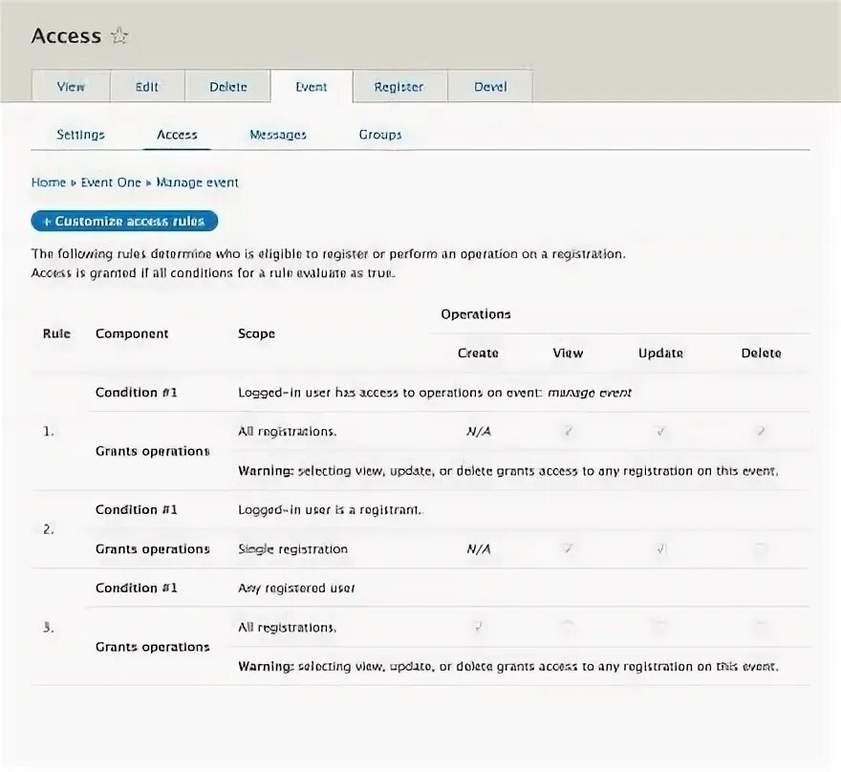
Task: Click rule 1 'All registrations.' scope text
Action: pyautogui.click(x=288, y=432)
